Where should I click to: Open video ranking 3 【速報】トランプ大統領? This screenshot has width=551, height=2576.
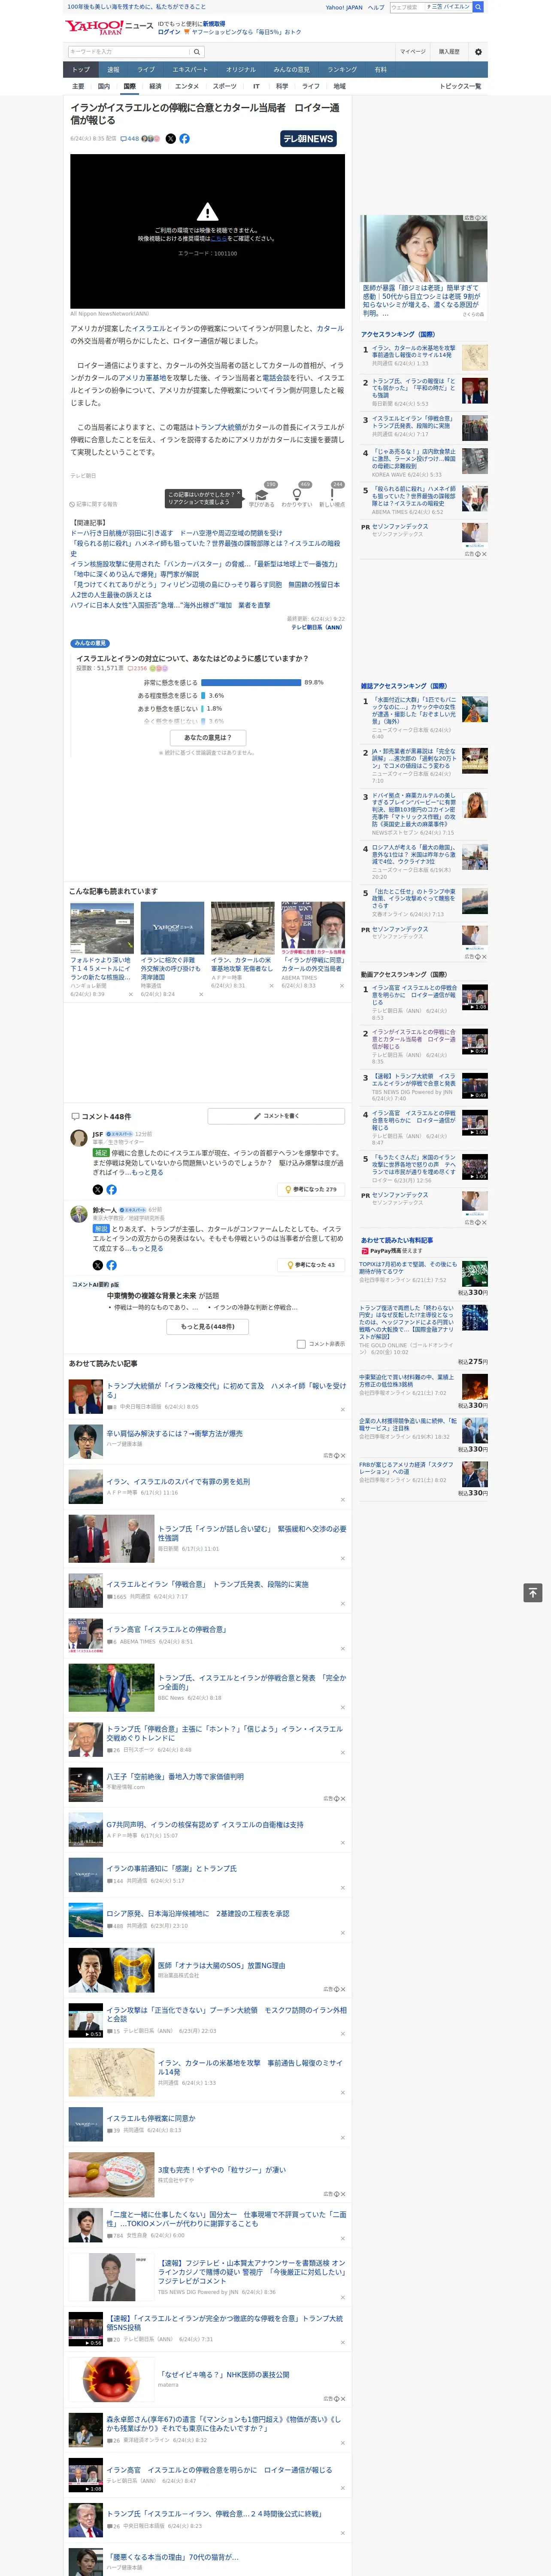click(x=414, y=1080)
